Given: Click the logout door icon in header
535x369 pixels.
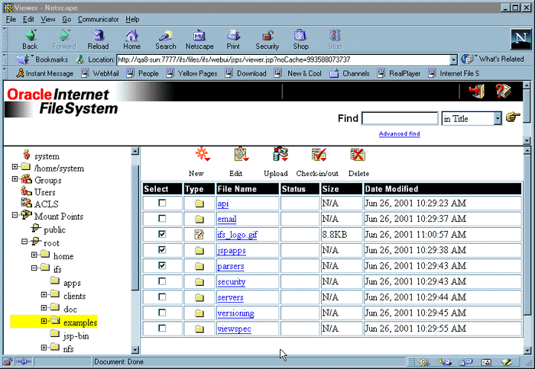Looking at the screenshot, I should coord(477,91).
